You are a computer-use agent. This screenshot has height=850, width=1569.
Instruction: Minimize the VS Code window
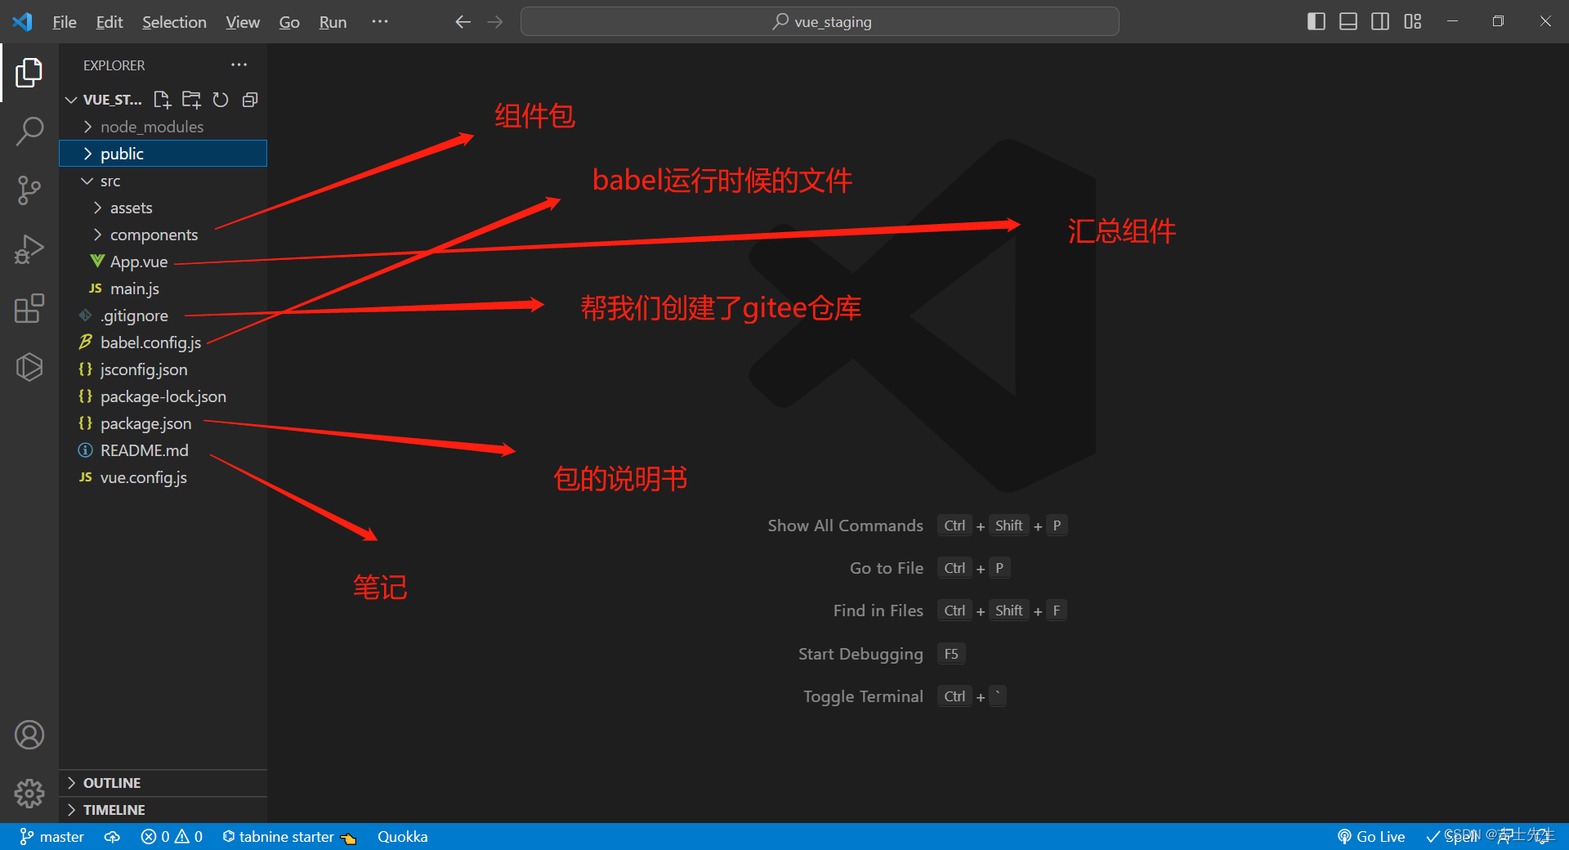pos(1452,21)
